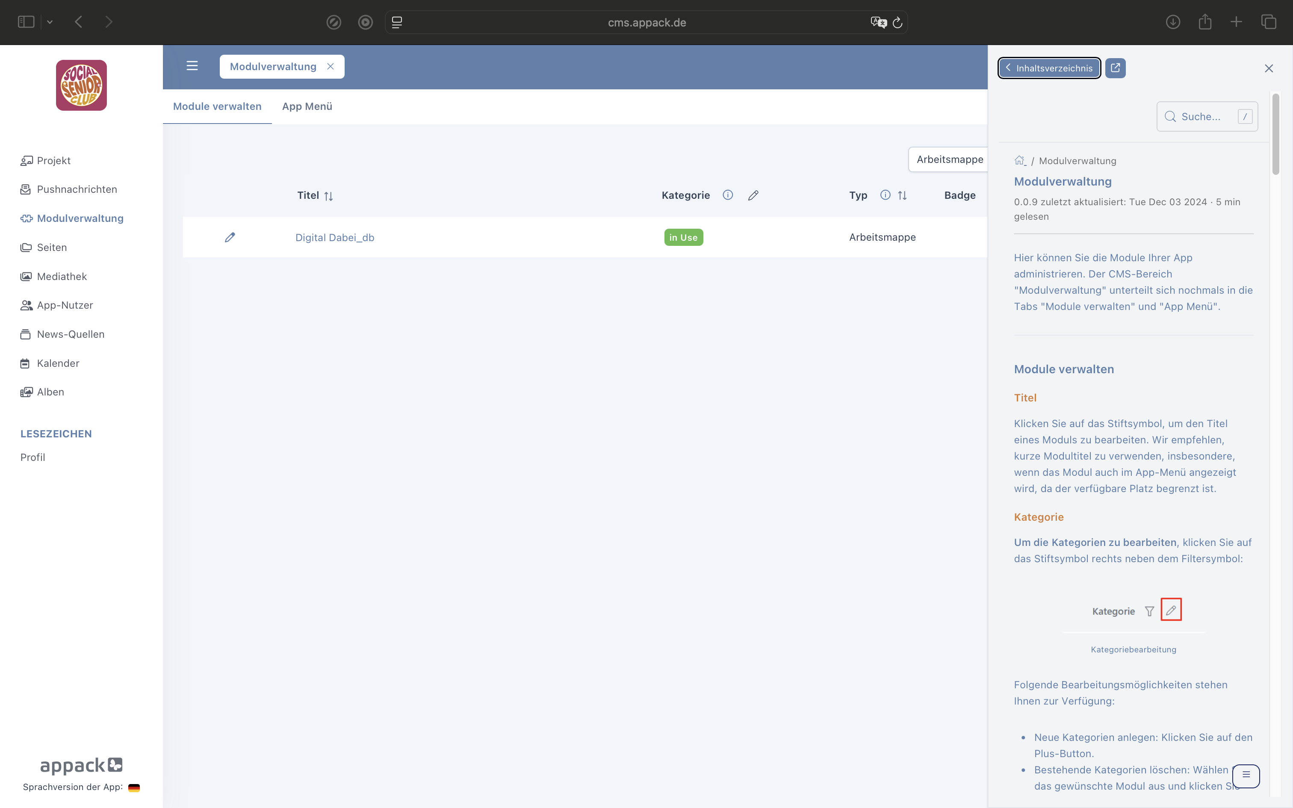Edit Digital Dabei_db row pencil icon

click(x=230, y=237)
